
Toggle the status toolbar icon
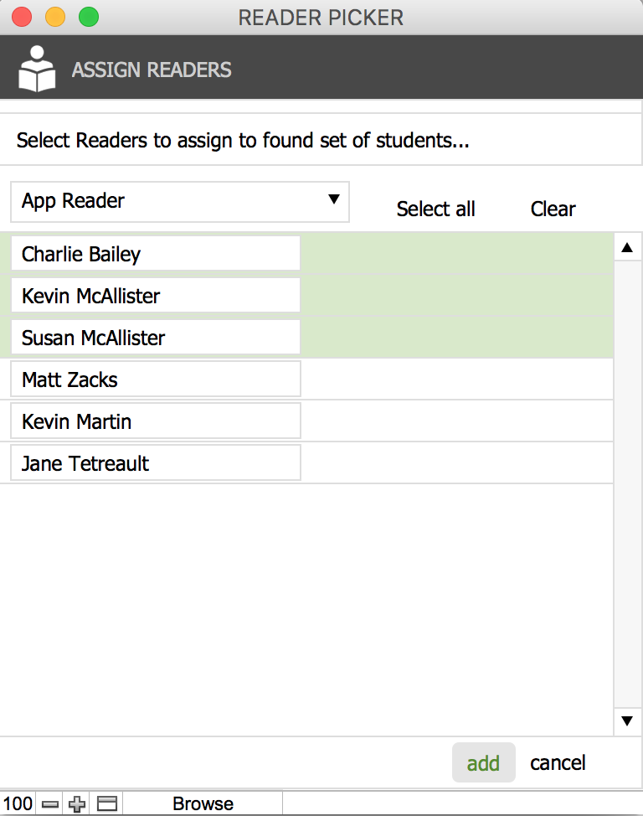click(106, 804)
